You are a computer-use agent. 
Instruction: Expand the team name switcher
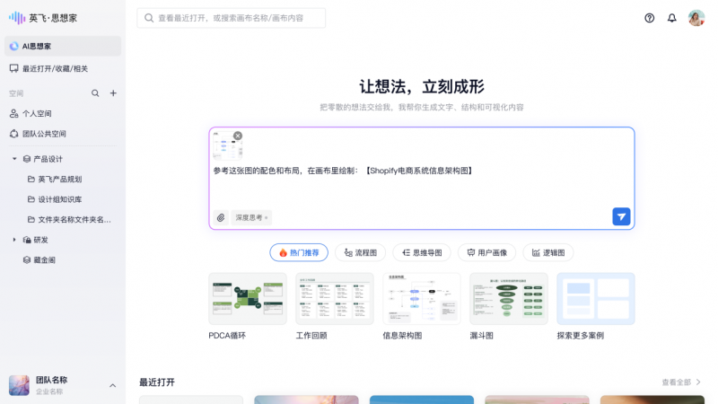coord(112,385)
